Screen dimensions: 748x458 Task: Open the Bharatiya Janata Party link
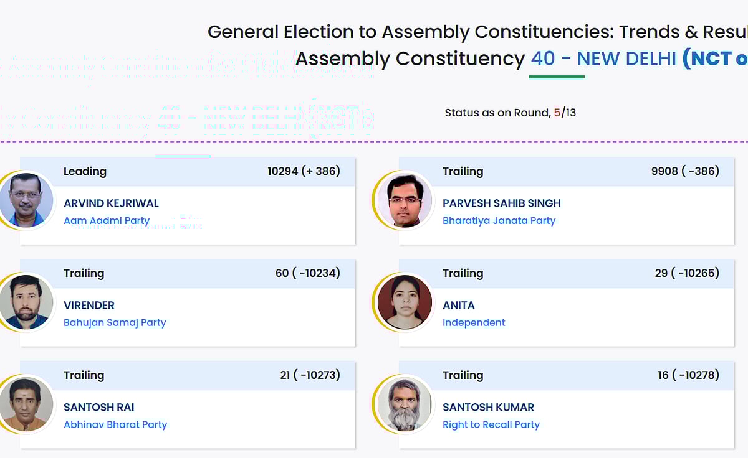499,220
